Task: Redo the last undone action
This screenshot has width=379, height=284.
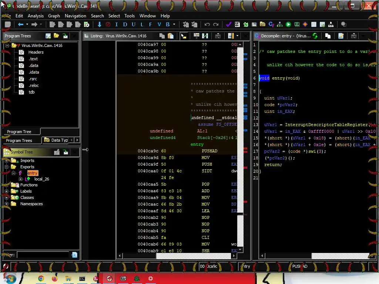Action: pyautogui.click(x=216, y=24)
